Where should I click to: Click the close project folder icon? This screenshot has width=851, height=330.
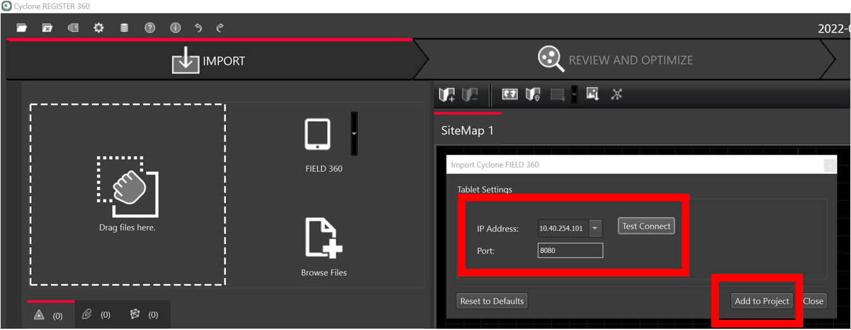pos(47,28)
